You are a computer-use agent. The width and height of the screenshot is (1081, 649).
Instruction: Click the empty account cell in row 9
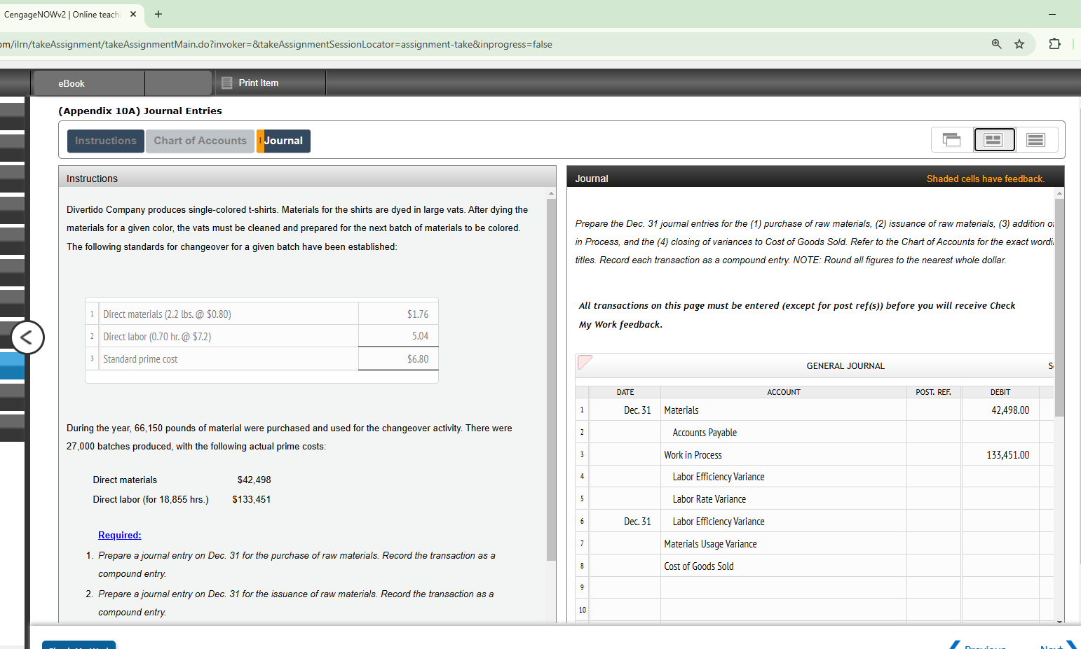click(784, 588)
